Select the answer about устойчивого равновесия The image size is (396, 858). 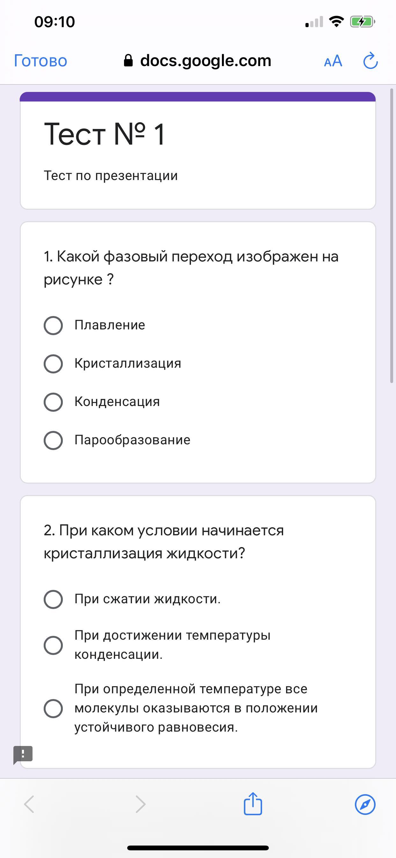(x=53, y=708)
